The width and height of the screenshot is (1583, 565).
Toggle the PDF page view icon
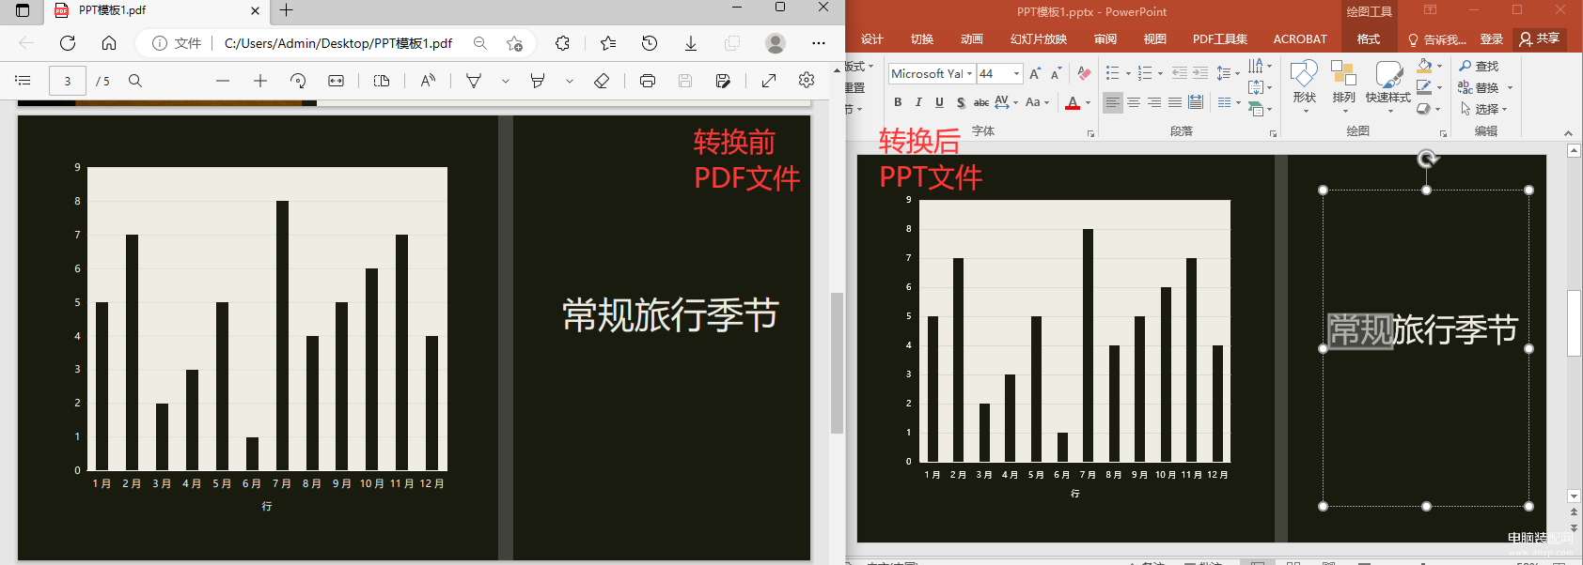pyautogui.click(x=382, y=81)
